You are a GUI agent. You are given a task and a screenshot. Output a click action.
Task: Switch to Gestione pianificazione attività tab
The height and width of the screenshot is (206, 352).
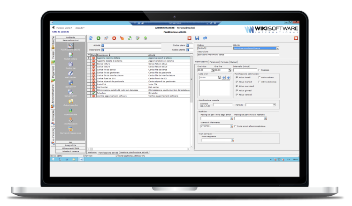(x=134, y=153)
